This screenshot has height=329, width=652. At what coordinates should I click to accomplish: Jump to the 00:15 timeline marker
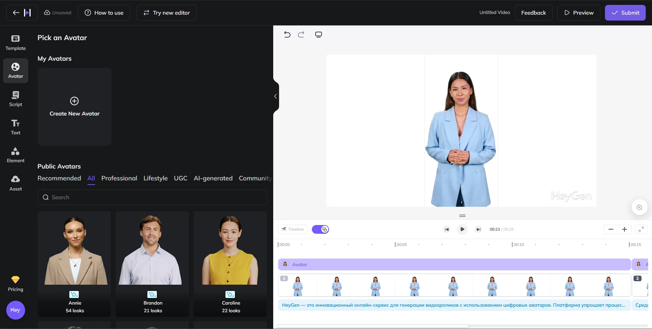point(635,245)
